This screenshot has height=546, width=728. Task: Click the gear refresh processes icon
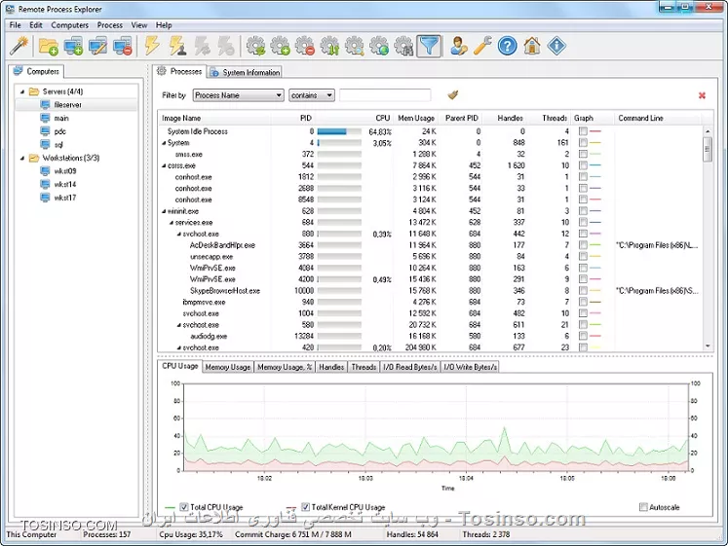(255, 46)
